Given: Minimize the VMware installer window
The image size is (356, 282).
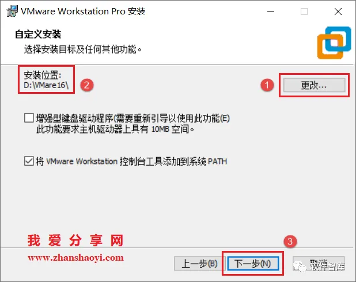Looking at the screenshot, I should pyautogui.click(x=271, y=12).
